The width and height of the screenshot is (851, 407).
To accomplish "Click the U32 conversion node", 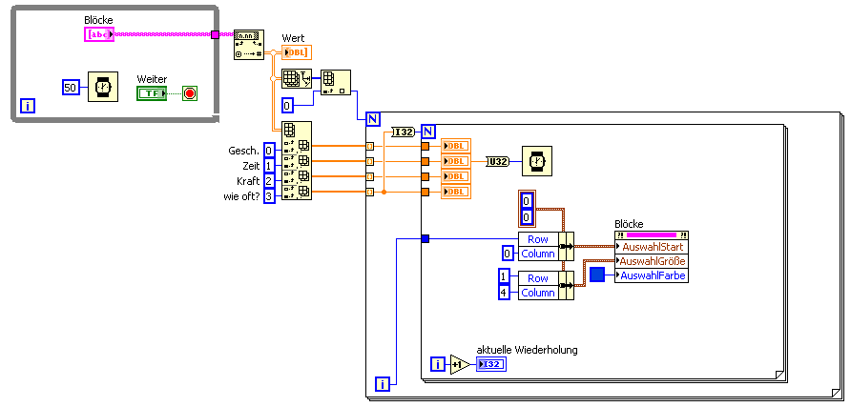I will click(498, 161).
